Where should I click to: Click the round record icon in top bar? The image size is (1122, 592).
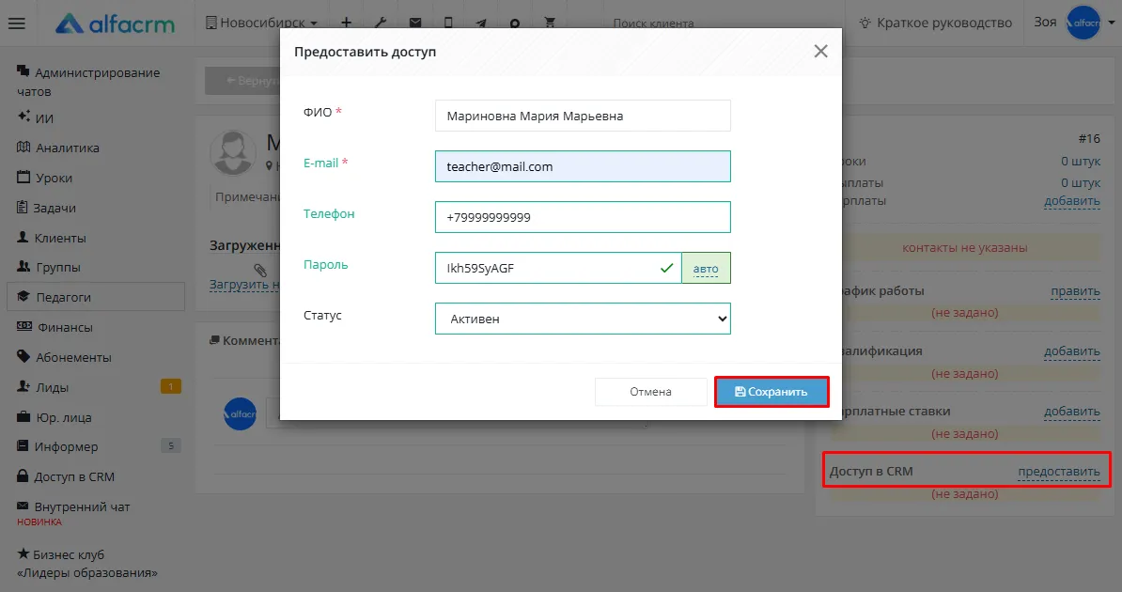click(x=515, y=23)
